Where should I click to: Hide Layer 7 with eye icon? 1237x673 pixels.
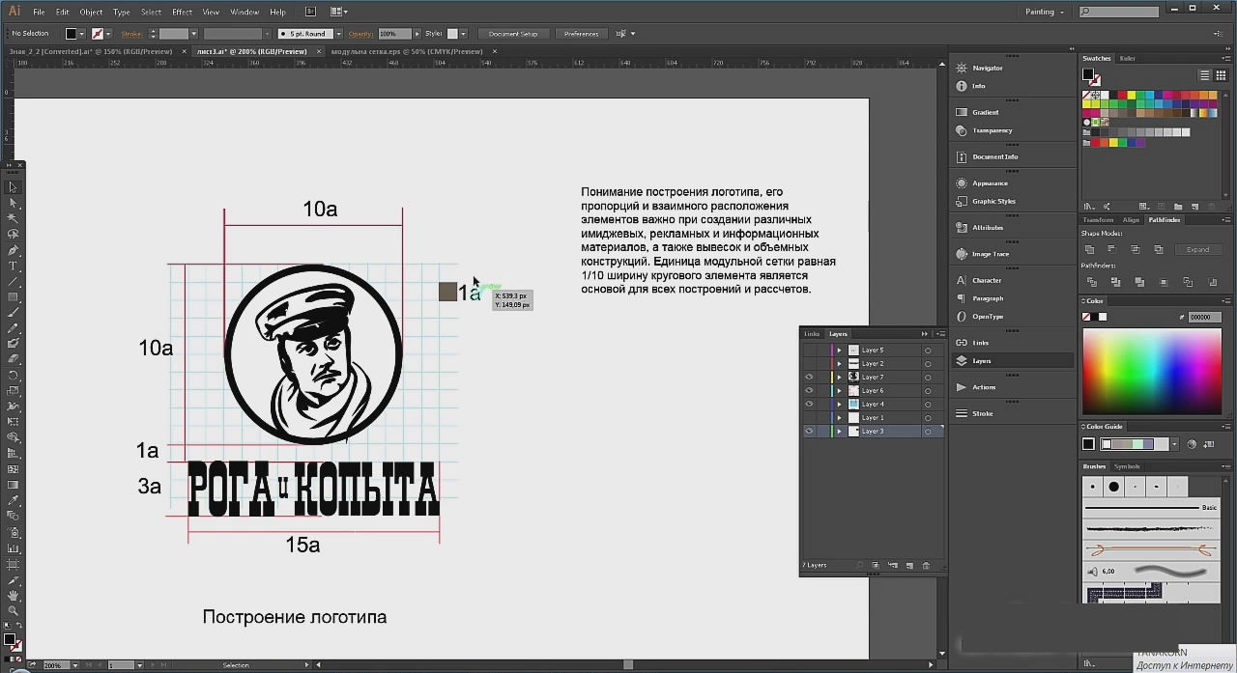point(809,377)
